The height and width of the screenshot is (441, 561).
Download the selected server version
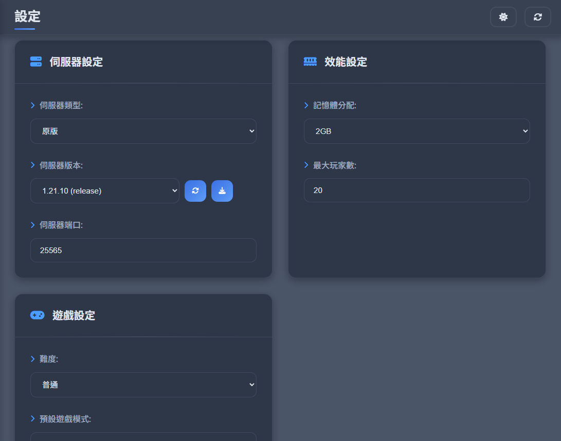[x=222, y=191]
